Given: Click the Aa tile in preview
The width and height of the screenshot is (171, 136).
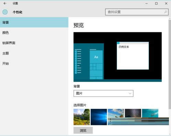Looking at the screenshot, I should click(x=96, y=57).
